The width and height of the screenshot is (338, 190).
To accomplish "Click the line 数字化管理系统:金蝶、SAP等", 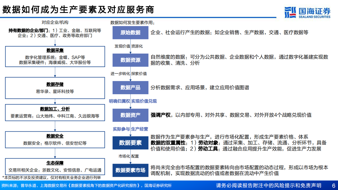I will click(55, 57).
